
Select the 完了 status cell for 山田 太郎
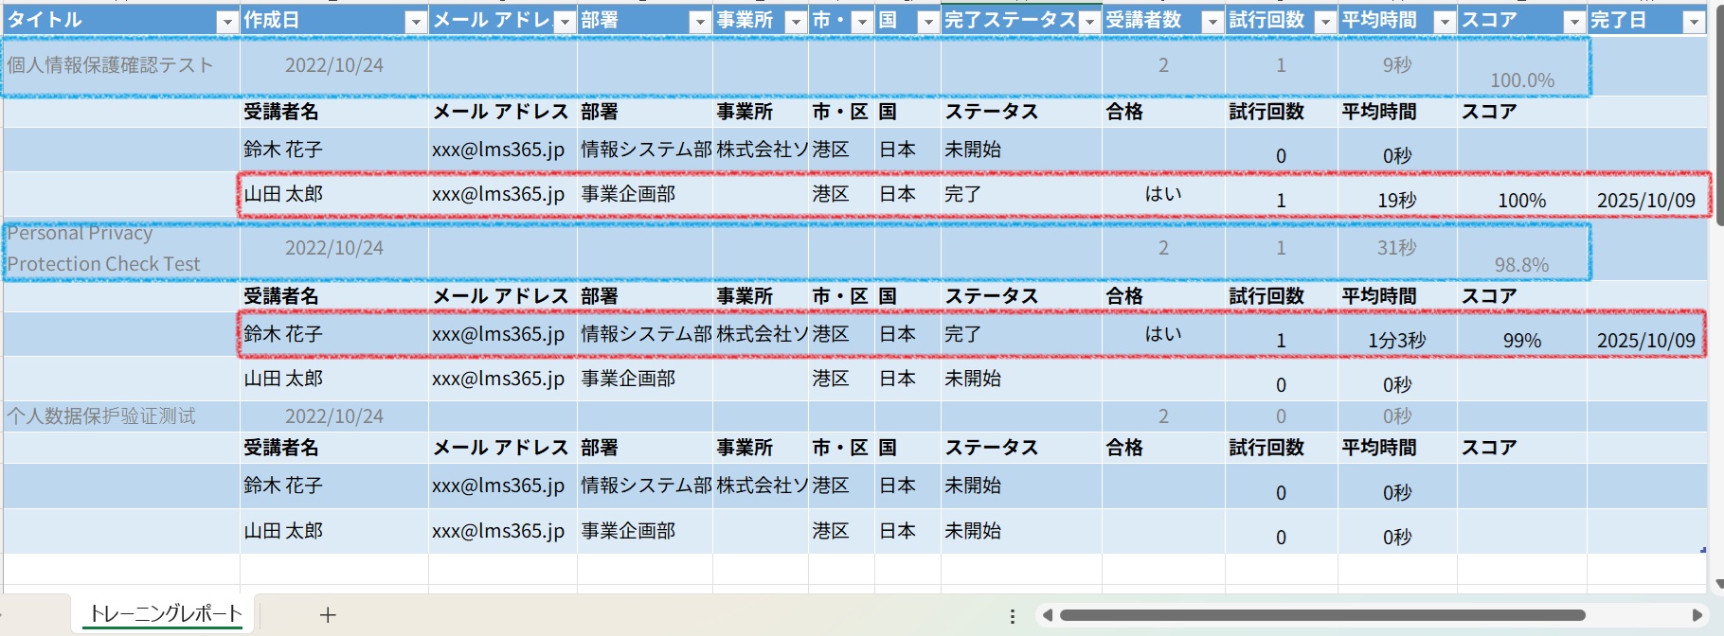click(x=1021, y=194)
